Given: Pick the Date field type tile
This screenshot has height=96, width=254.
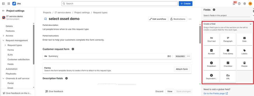Looking at the screenshot, I should tap(244, 39).
